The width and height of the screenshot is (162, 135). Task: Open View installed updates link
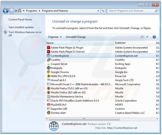[21, 27]
